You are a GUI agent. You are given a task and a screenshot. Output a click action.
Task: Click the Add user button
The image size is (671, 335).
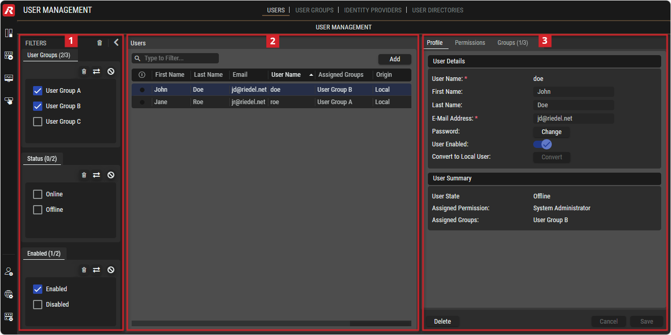coord(395,59)
